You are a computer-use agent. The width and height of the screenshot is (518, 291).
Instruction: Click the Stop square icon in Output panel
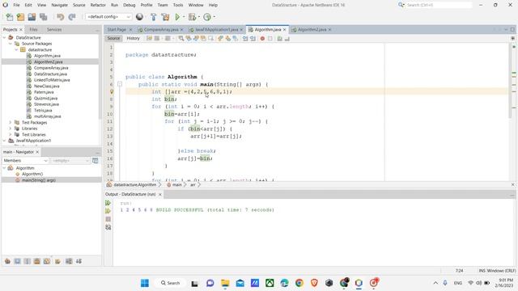pyautogui.click(x=108, y=219)
